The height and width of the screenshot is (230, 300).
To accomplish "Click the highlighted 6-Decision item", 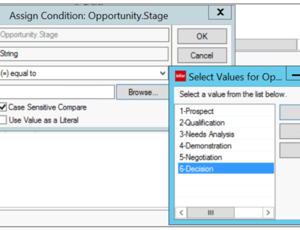I will [x=226, y=168].
